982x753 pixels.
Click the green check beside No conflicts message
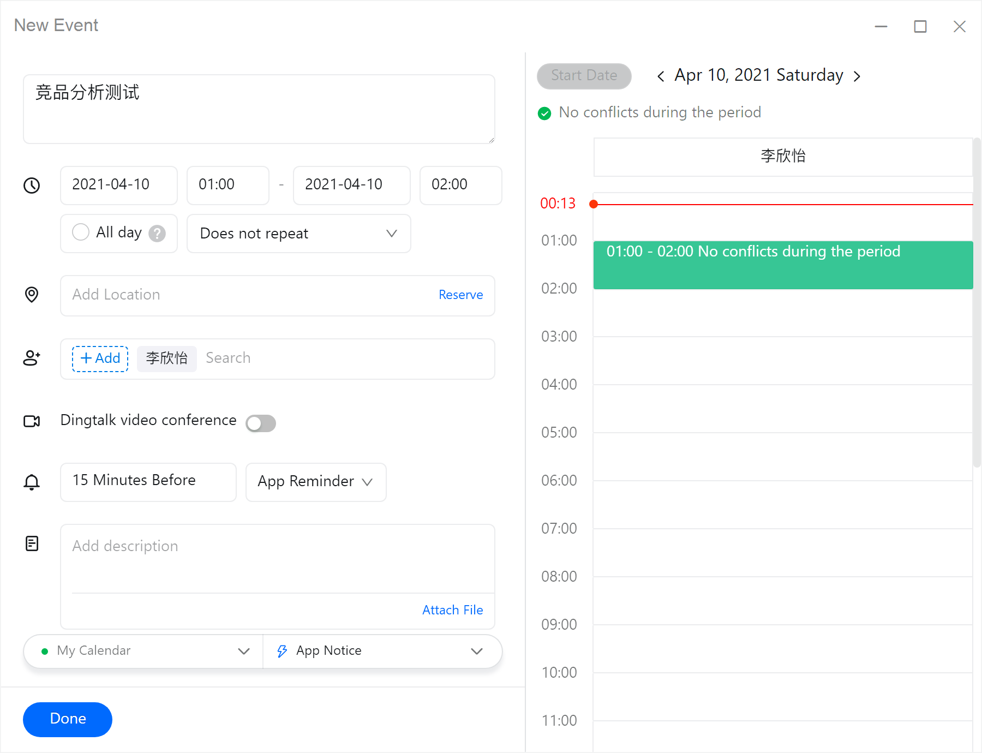click(x=544, y=113)
